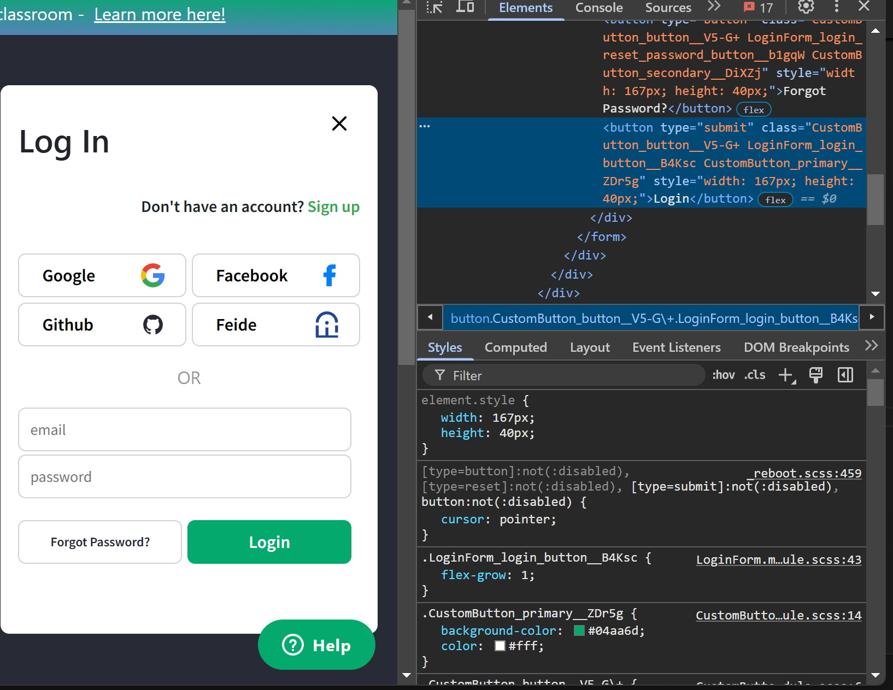This screenshot has height=690, width=893.
Task: Open DevTools settings gear
Action: tap(804, 8)
